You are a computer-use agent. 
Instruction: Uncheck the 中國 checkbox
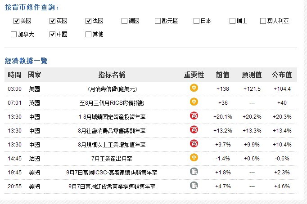point(53,34)
